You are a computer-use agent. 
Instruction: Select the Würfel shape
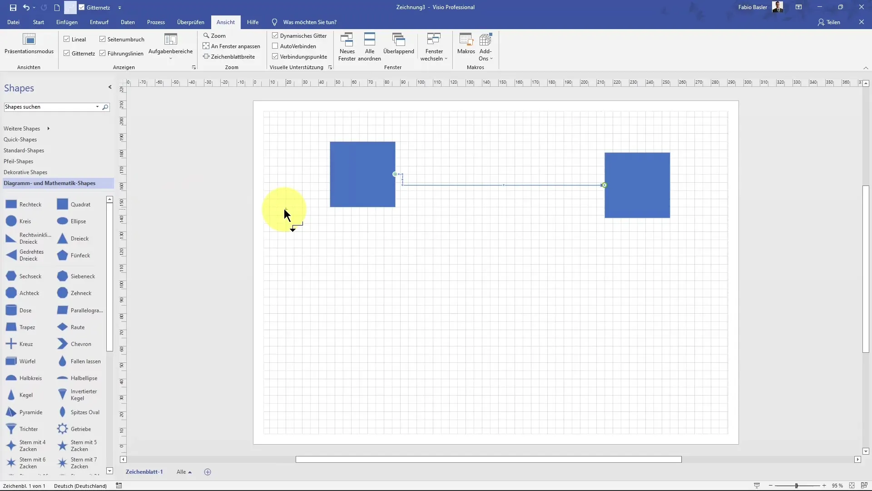coord(21,361)
